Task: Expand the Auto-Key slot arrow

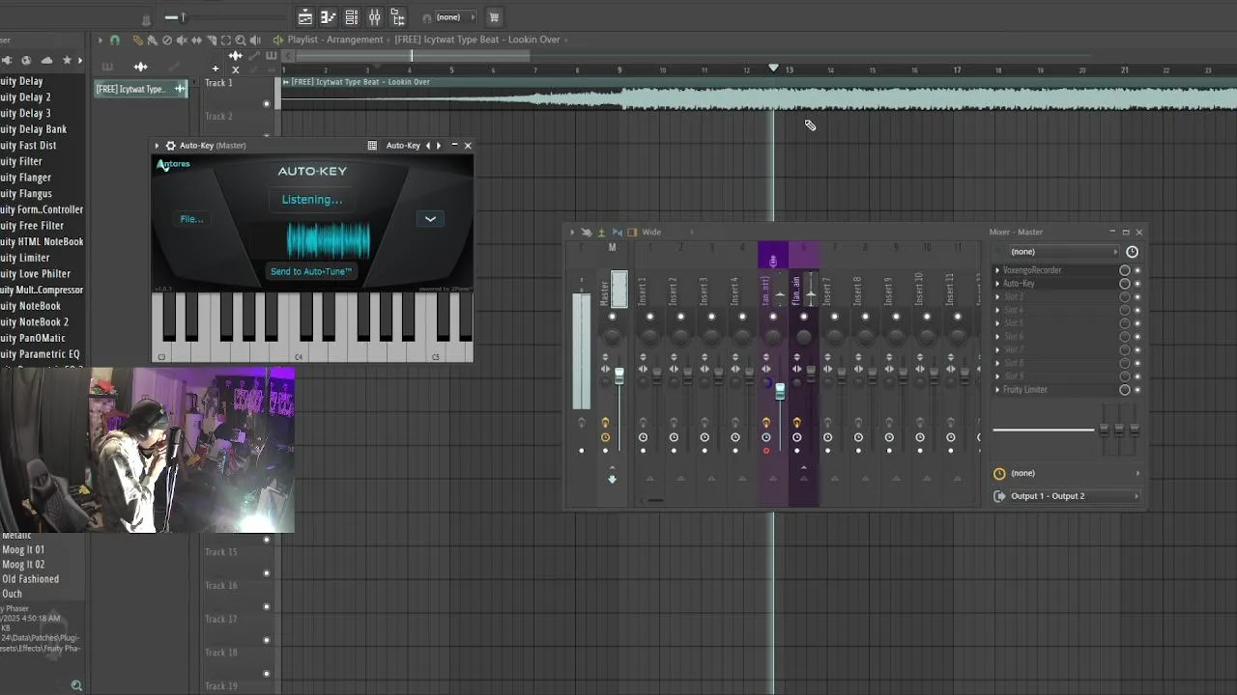Action: point(997,284)
